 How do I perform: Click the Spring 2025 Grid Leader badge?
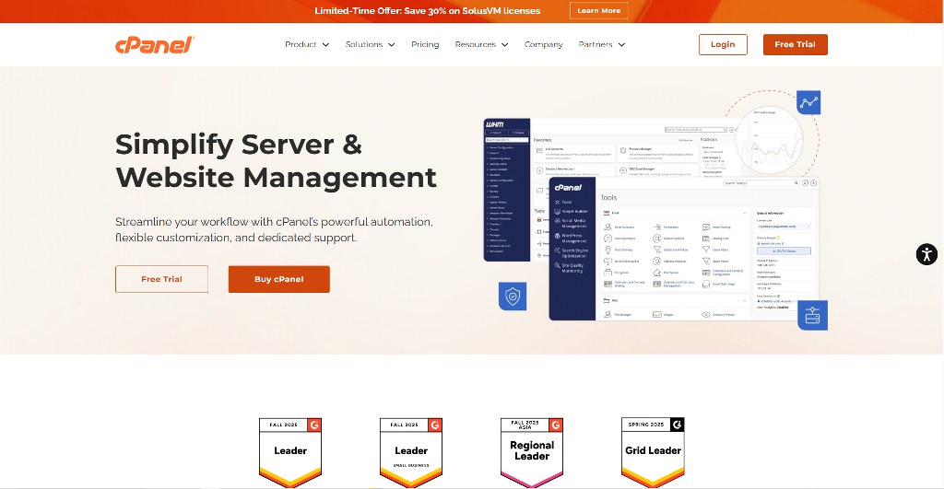[x=653, y=452]
